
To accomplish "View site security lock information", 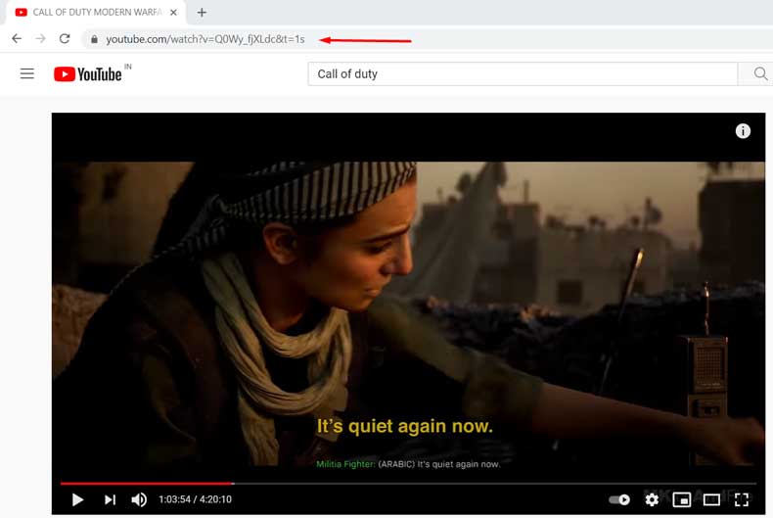I will coord(94,39).
